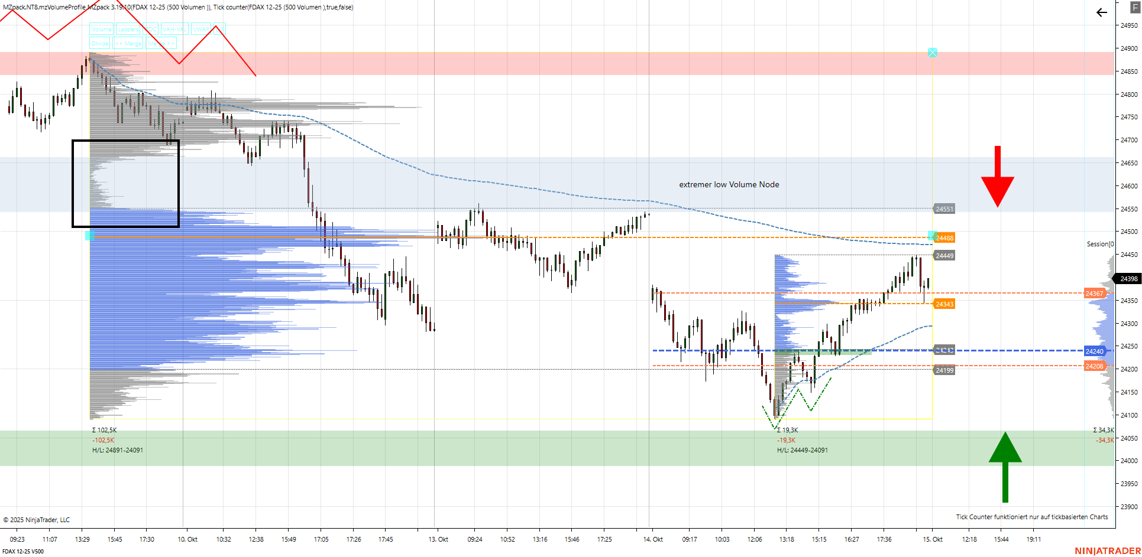This screenshot has width=1142, height=557.
Task: Toggle the VWAP button
Action: 201,30
